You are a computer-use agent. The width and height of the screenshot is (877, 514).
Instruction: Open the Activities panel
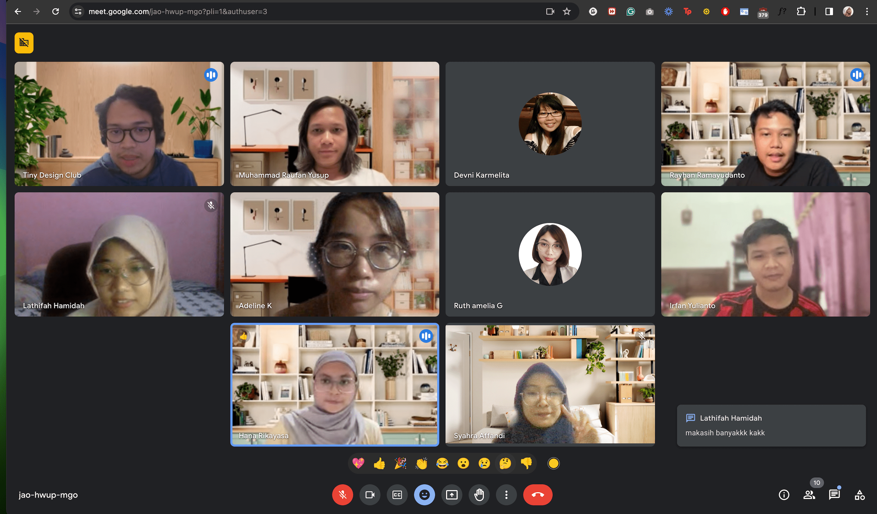[859, 495]
